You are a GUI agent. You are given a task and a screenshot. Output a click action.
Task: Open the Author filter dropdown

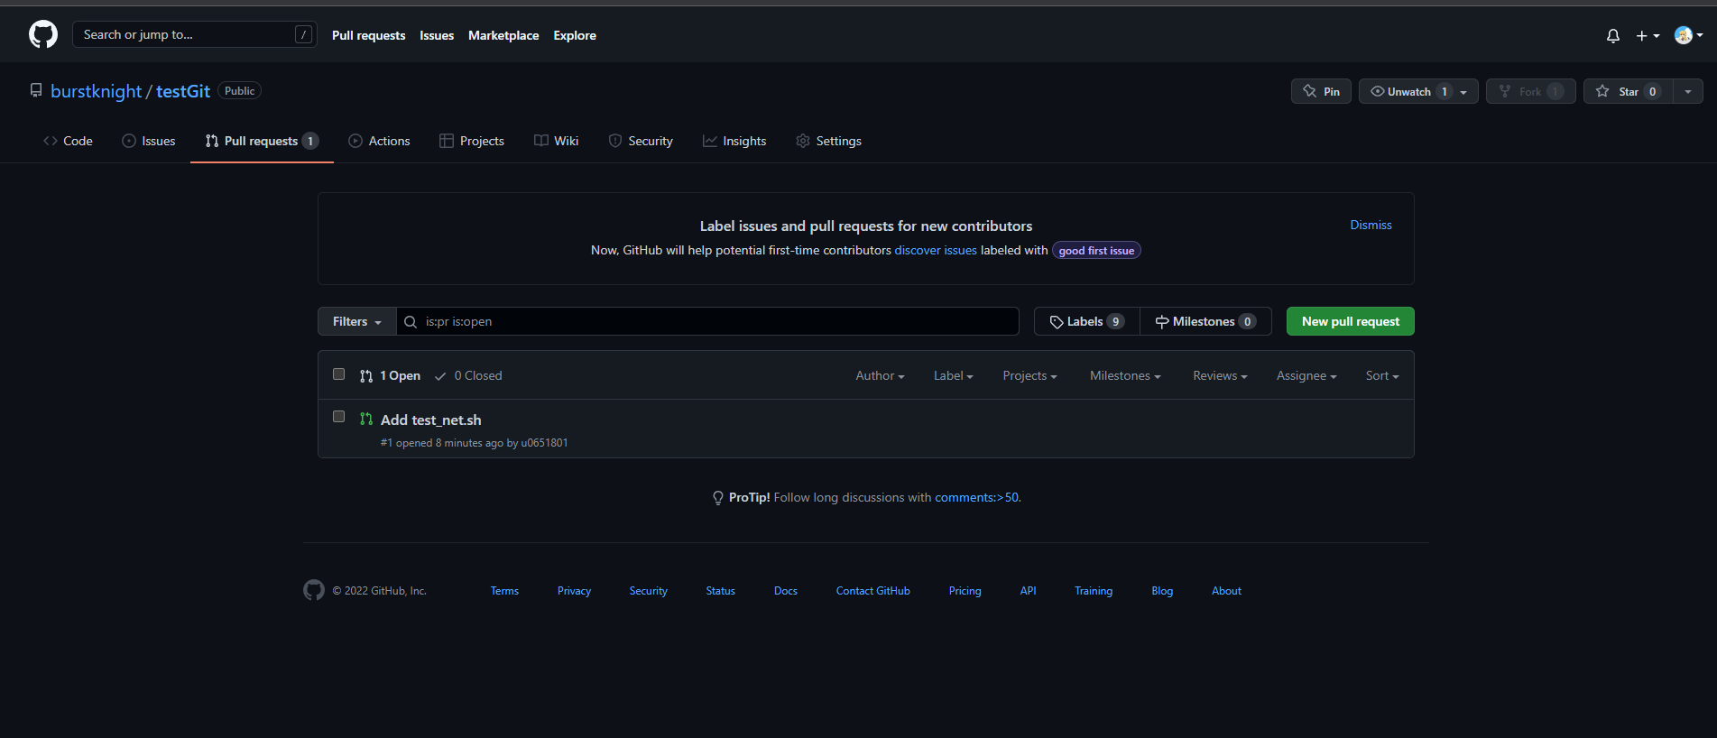click(x=880, y=376)
